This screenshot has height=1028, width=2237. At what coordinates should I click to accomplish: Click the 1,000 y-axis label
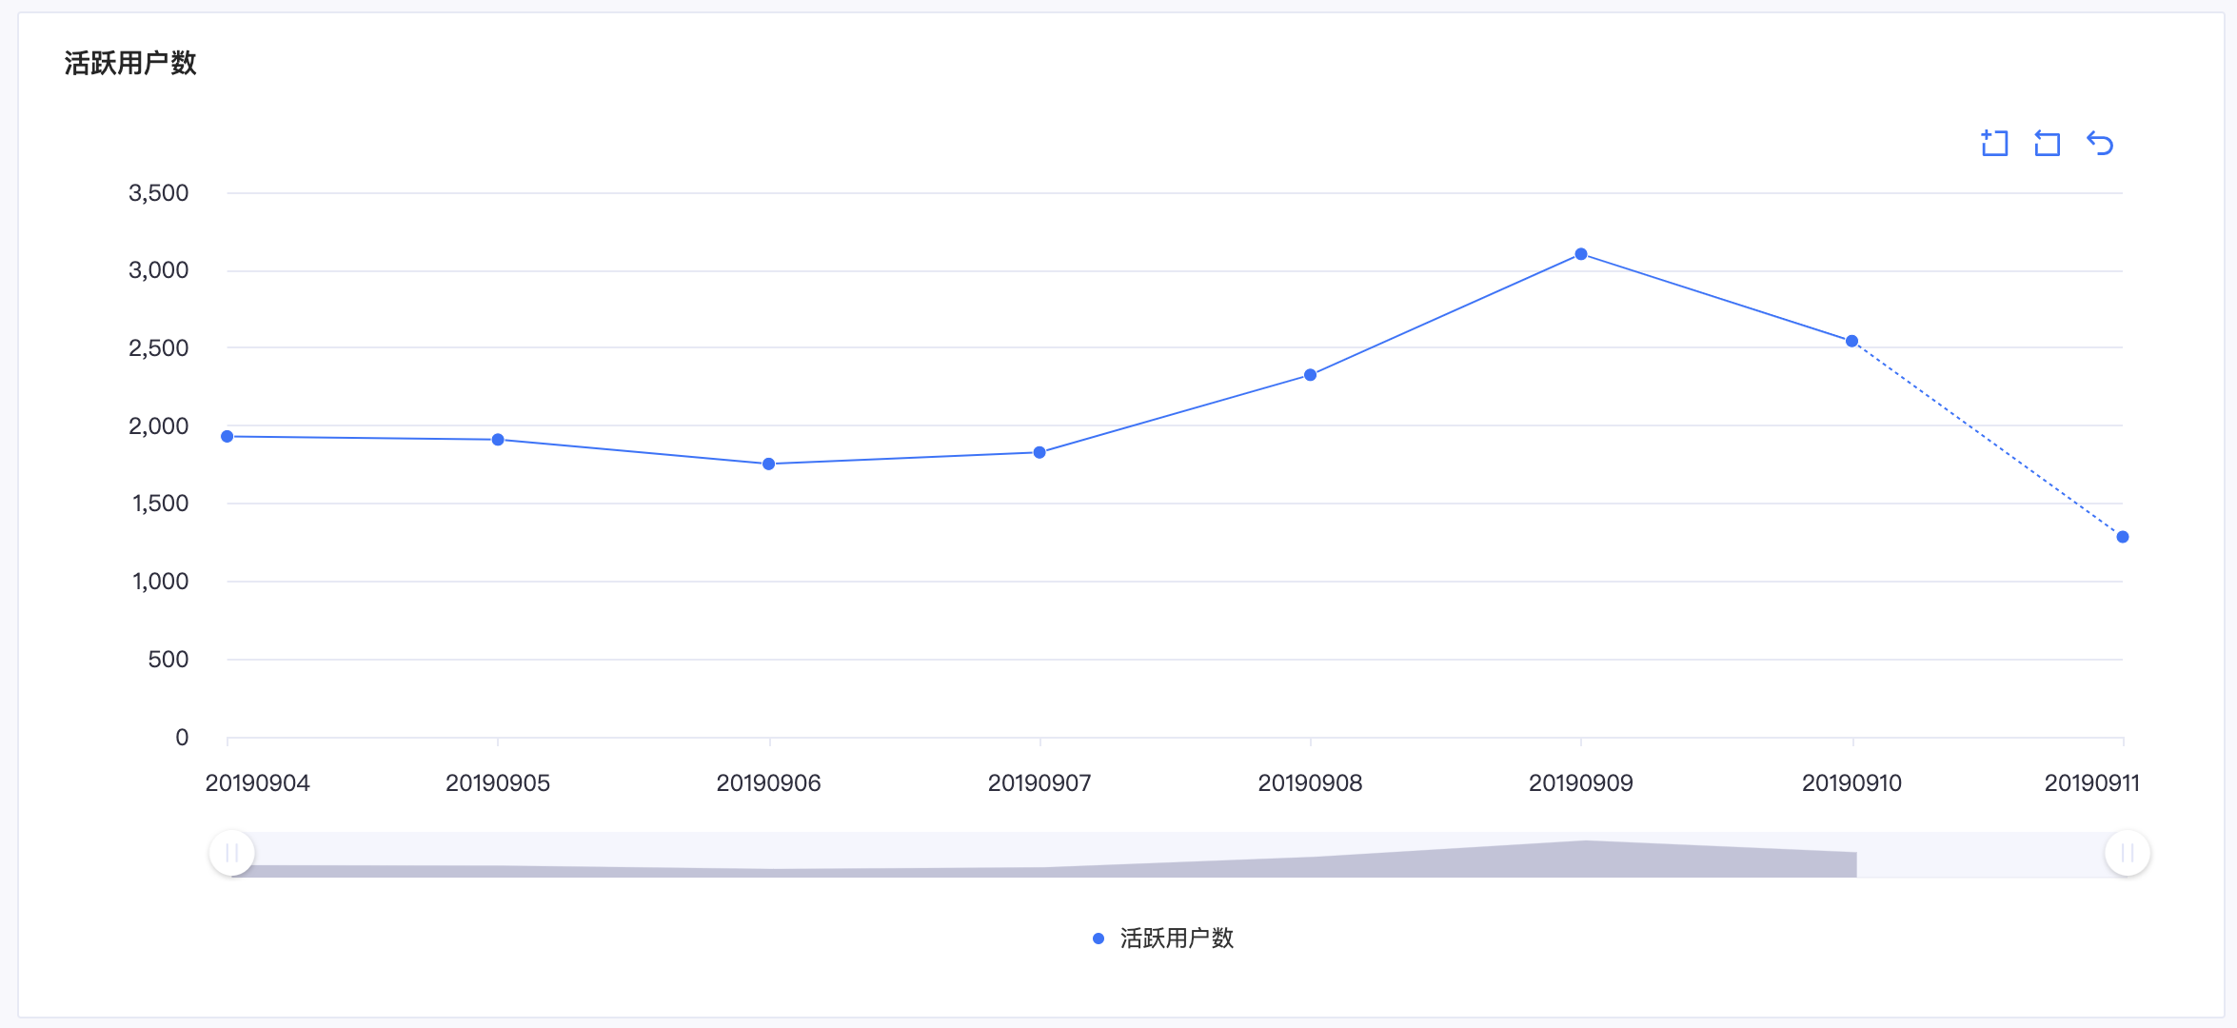(x=161, y=582)
